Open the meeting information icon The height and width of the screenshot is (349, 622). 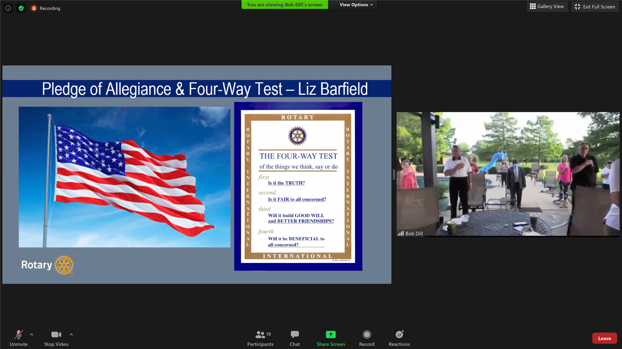click(x=8, y=8)
